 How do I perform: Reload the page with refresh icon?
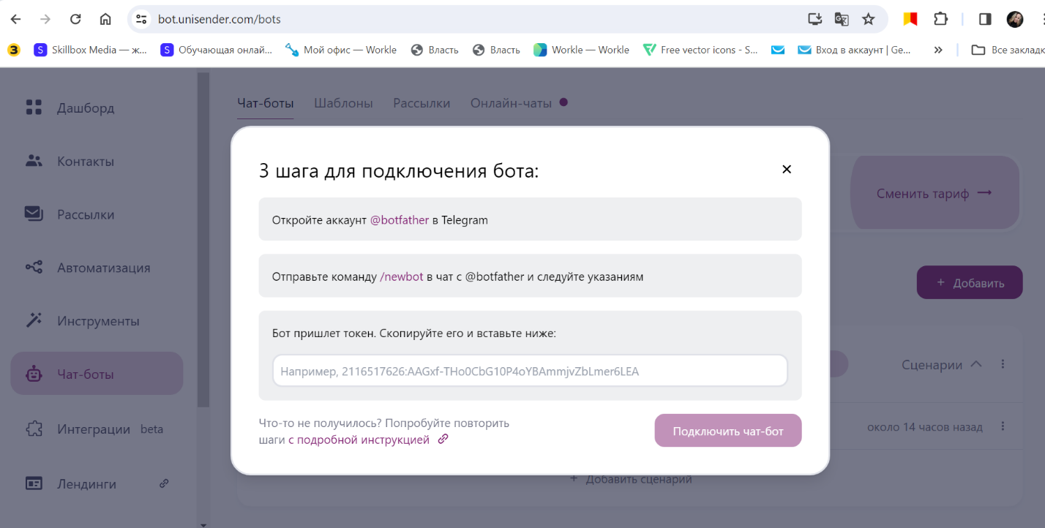click(x=75, y=19)
